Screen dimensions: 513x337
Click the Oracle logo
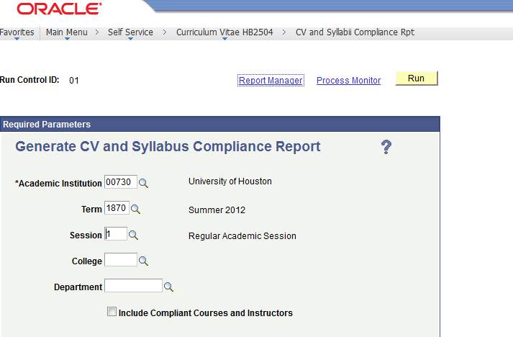[x=60, y=9]
